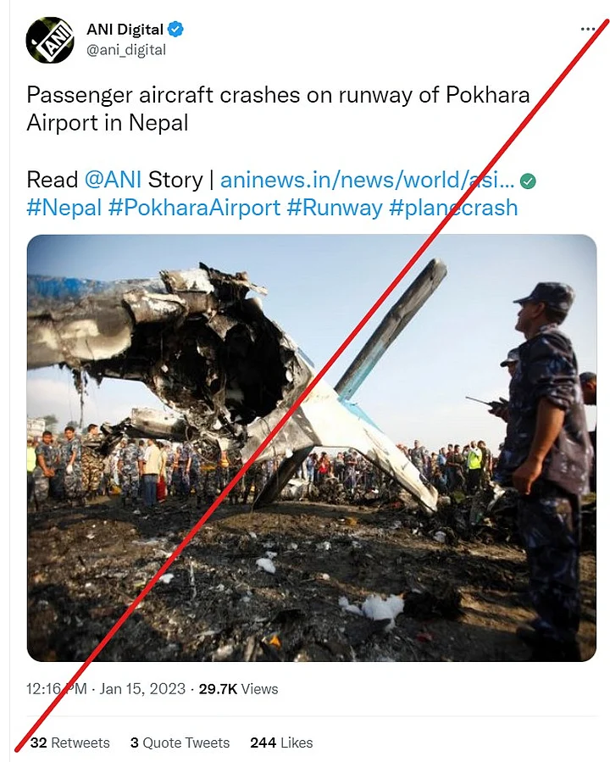Open the three-dot more options menu
The height and width of the screenshot is (762, 610).
(x=588, y=29)
